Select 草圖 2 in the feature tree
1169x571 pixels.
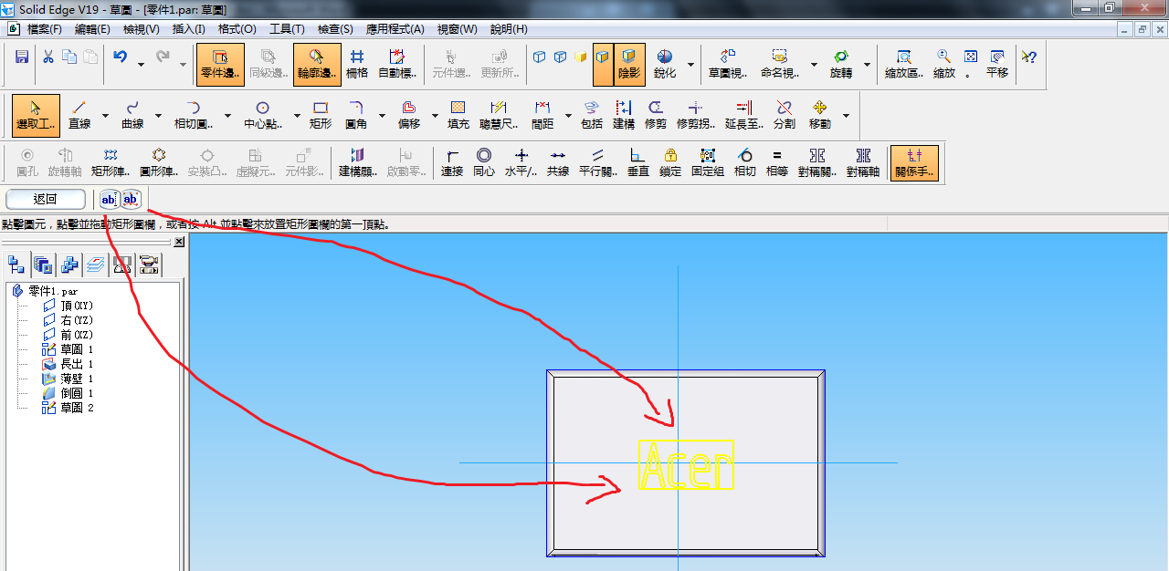click(68, 408)
